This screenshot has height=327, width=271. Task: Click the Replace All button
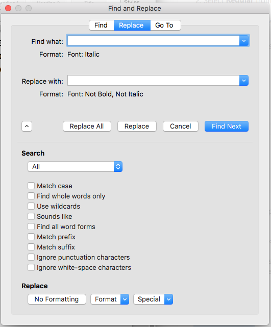pyautogui.click(x=87, y=126)
